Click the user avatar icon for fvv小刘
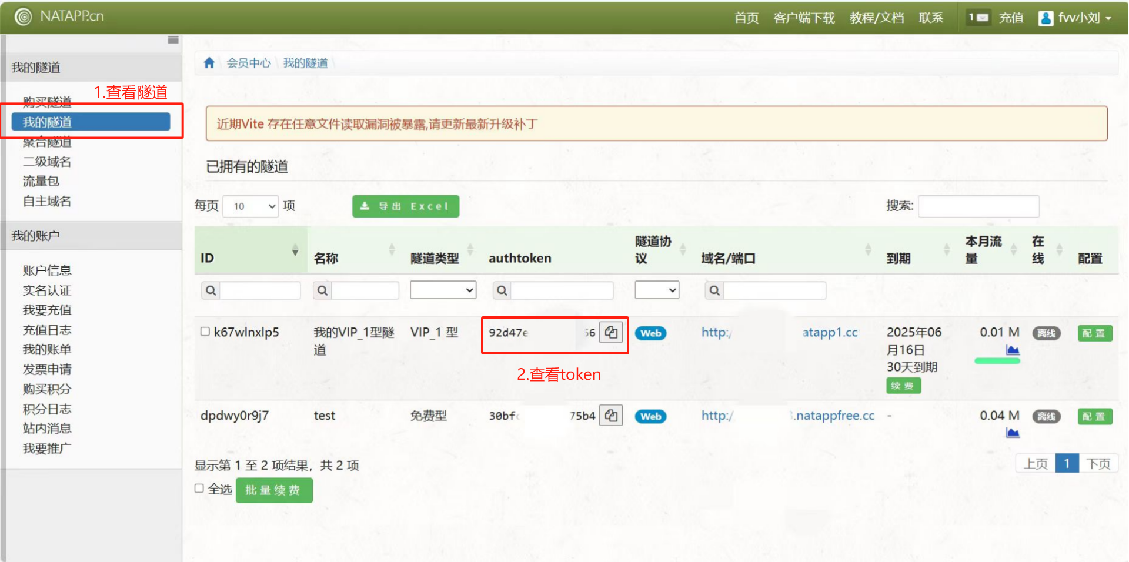 [x=1046, y=18]
